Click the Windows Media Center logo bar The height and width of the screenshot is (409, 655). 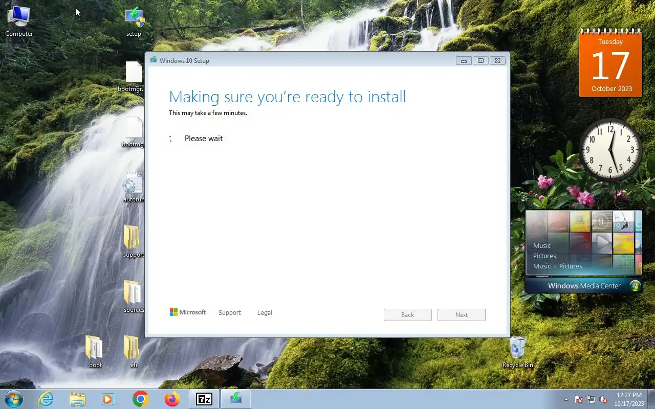[583, 286]
